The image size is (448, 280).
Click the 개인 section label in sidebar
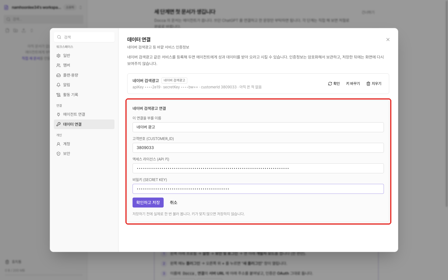[59, 135]
